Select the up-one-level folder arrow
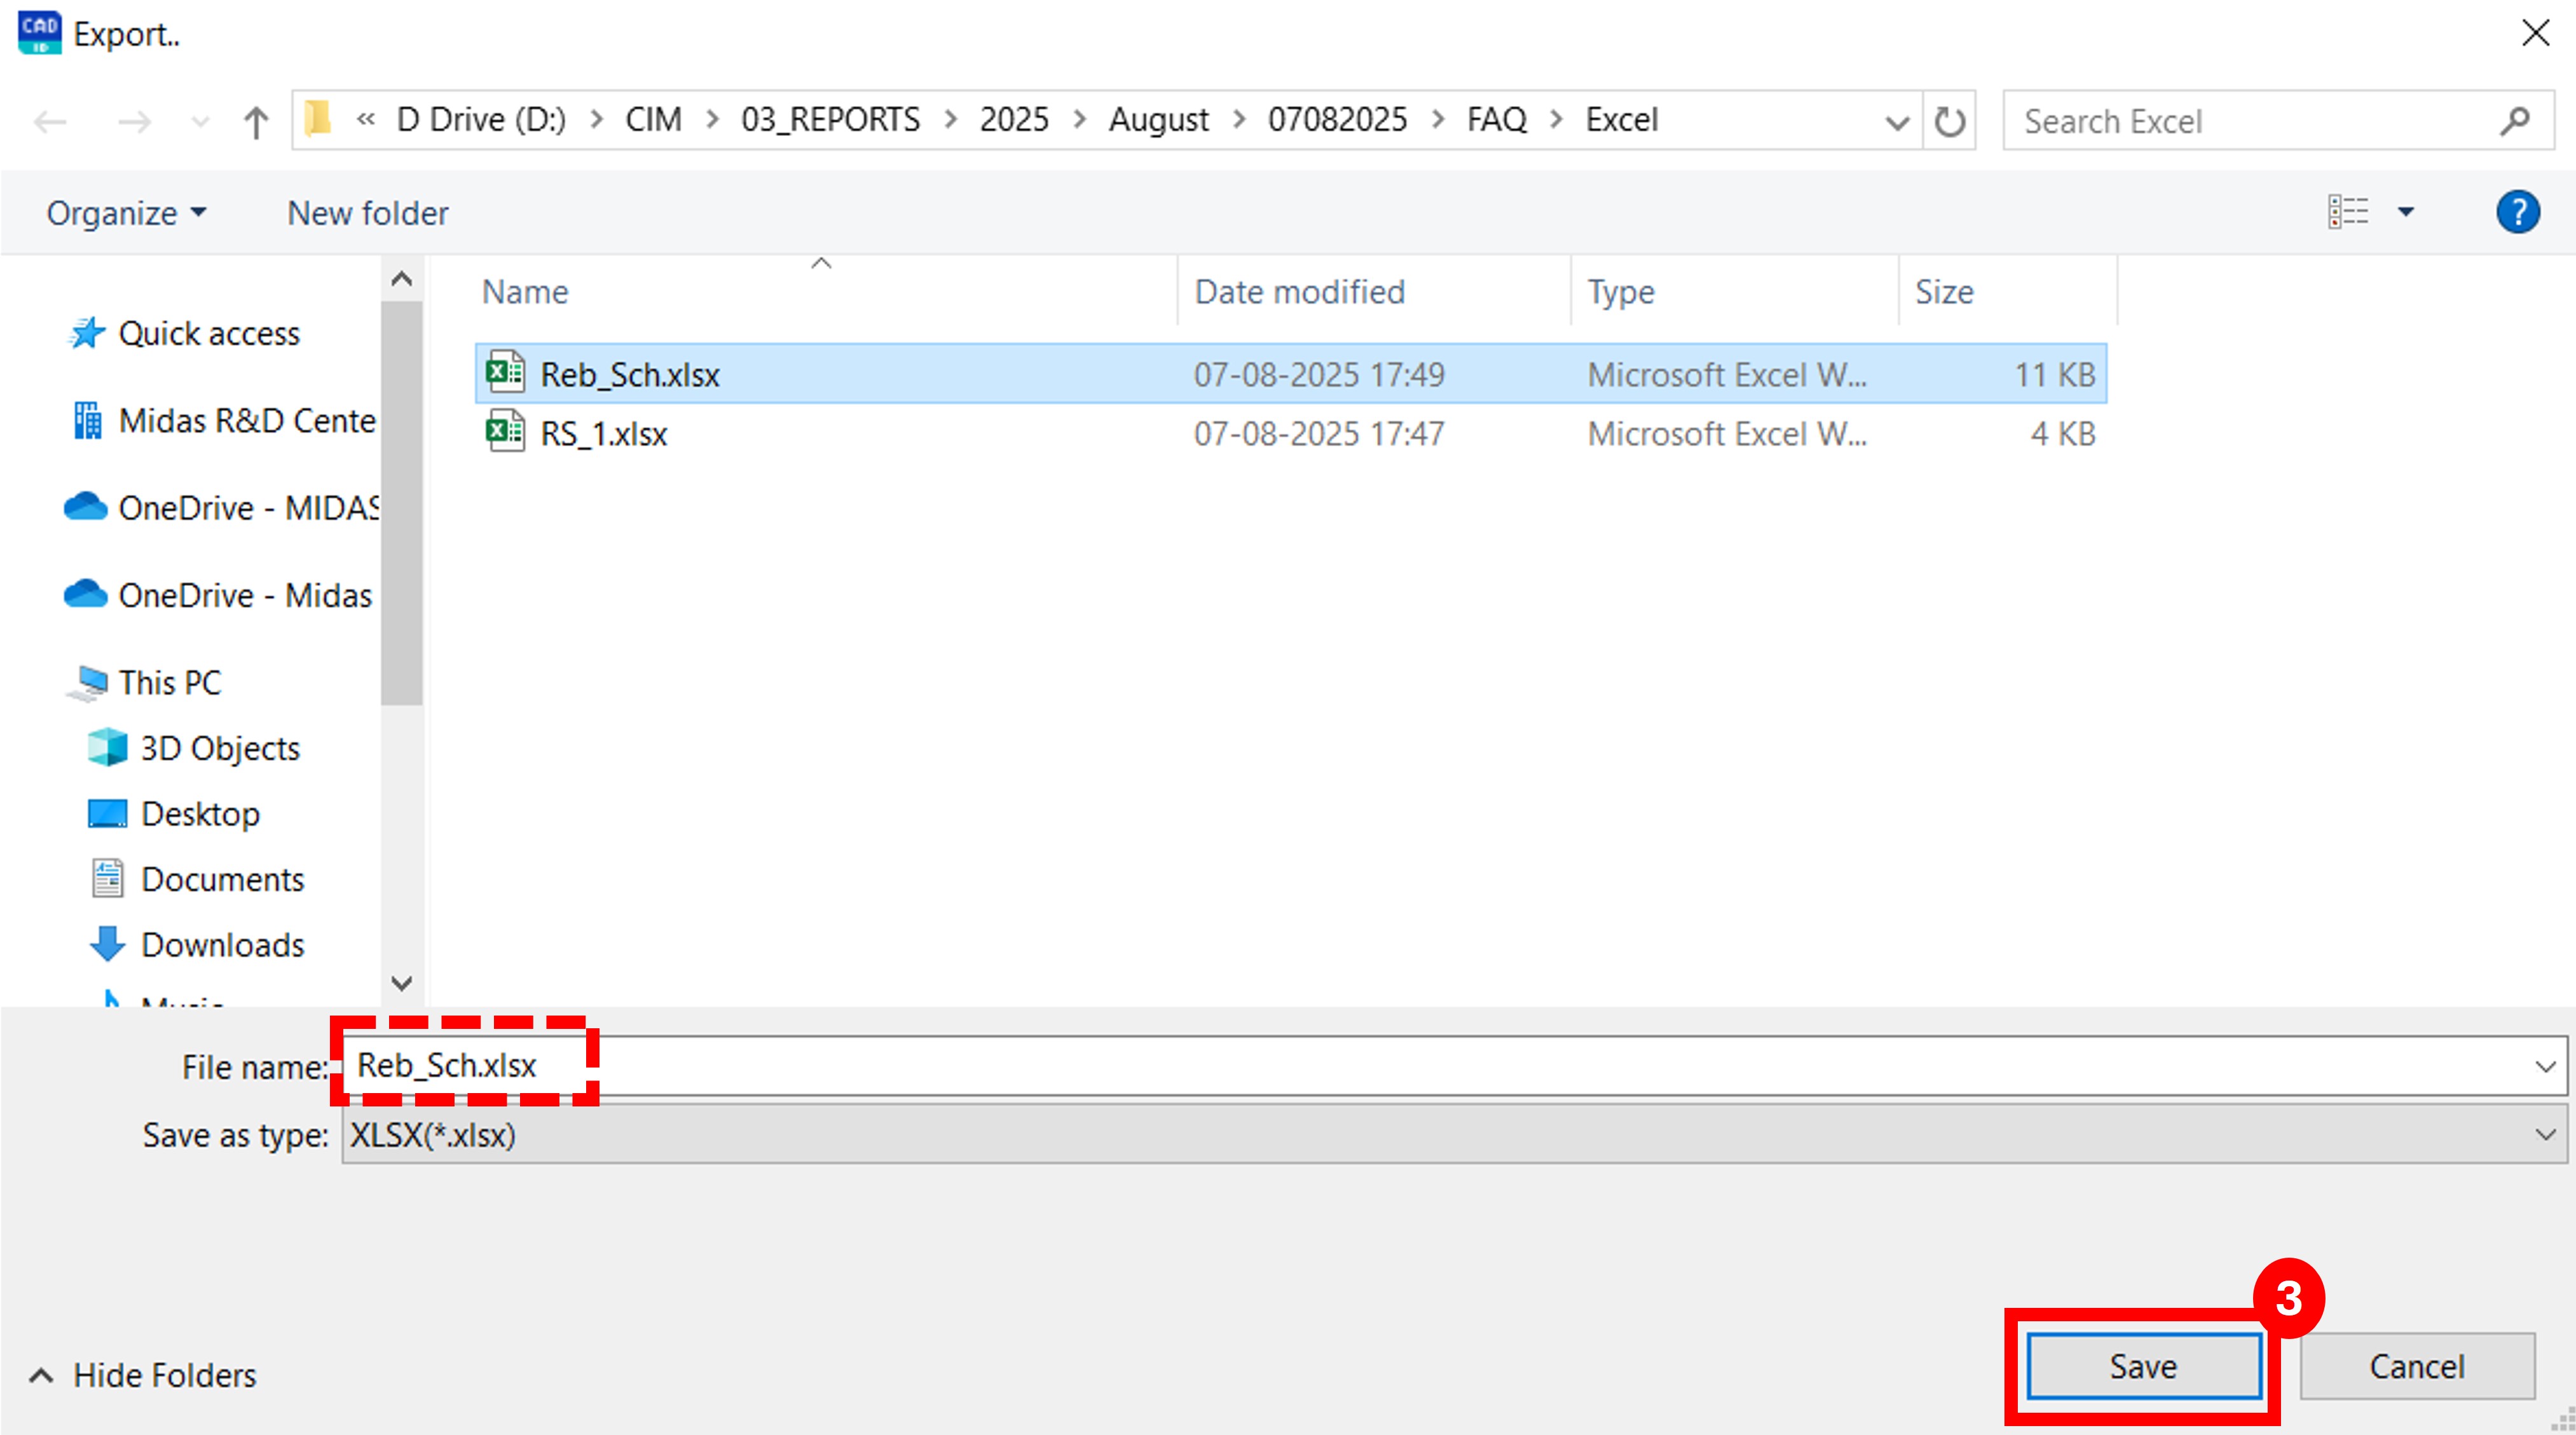 [256, 121]
